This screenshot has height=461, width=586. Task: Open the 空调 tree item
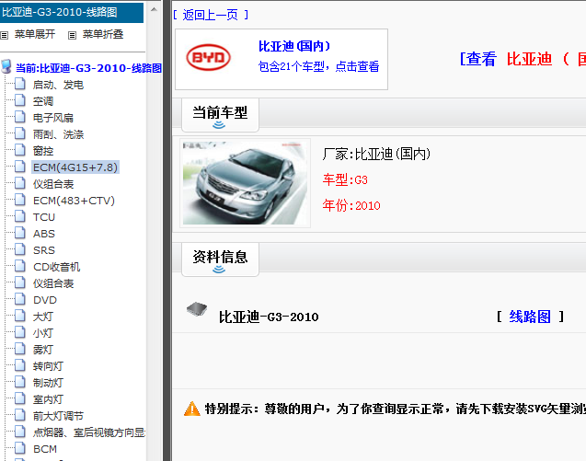coord(43,101)
